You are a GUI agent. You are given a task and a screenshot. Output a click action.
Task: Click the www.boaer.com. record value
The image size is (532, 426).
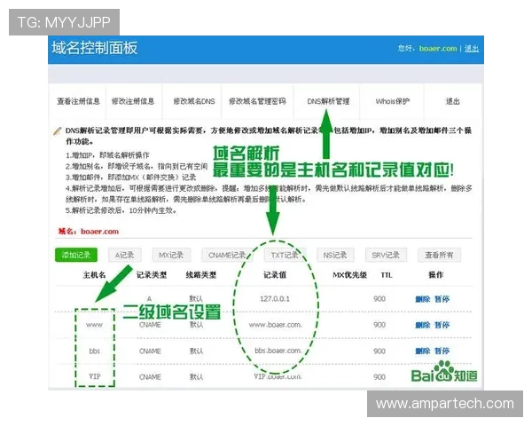point(275,325)
